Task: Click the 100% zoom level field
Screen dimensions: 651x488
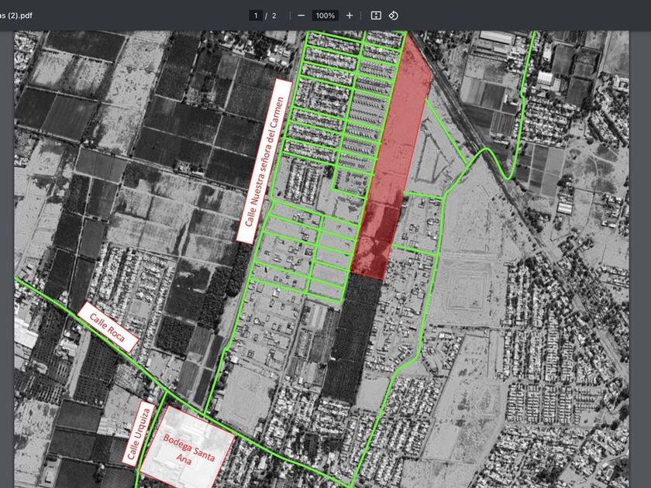Action: (325, 15)
